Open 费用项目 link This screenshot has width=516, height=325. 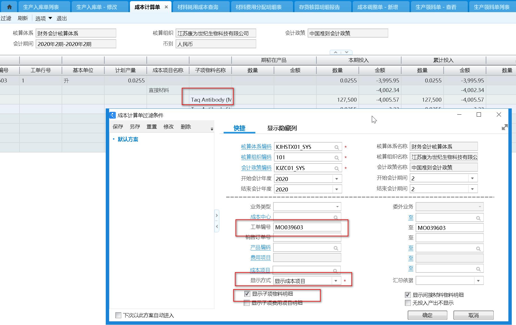click(x=260, y=258)
